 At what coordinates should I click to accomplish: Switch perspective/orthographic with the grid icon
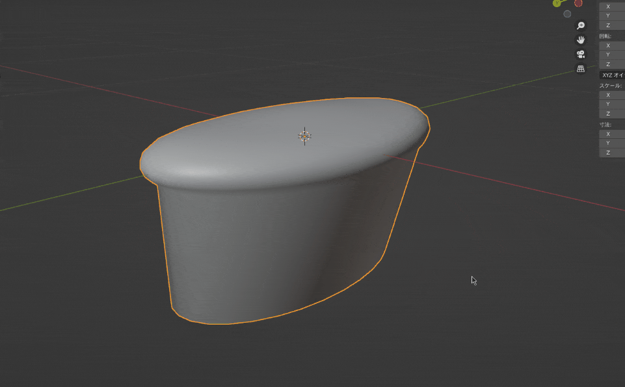tap(581, 68)
